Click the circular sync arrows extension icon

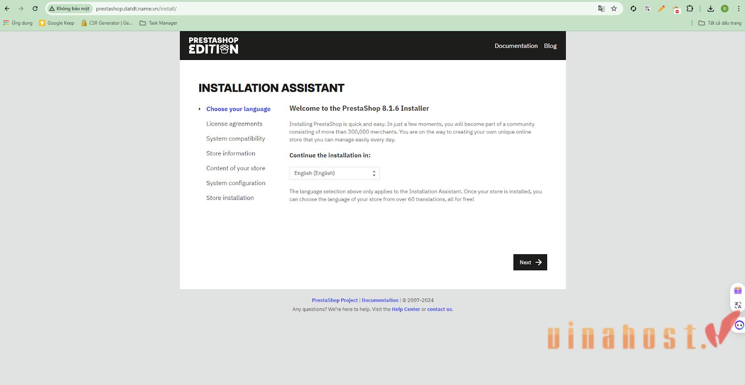(633, 8)
